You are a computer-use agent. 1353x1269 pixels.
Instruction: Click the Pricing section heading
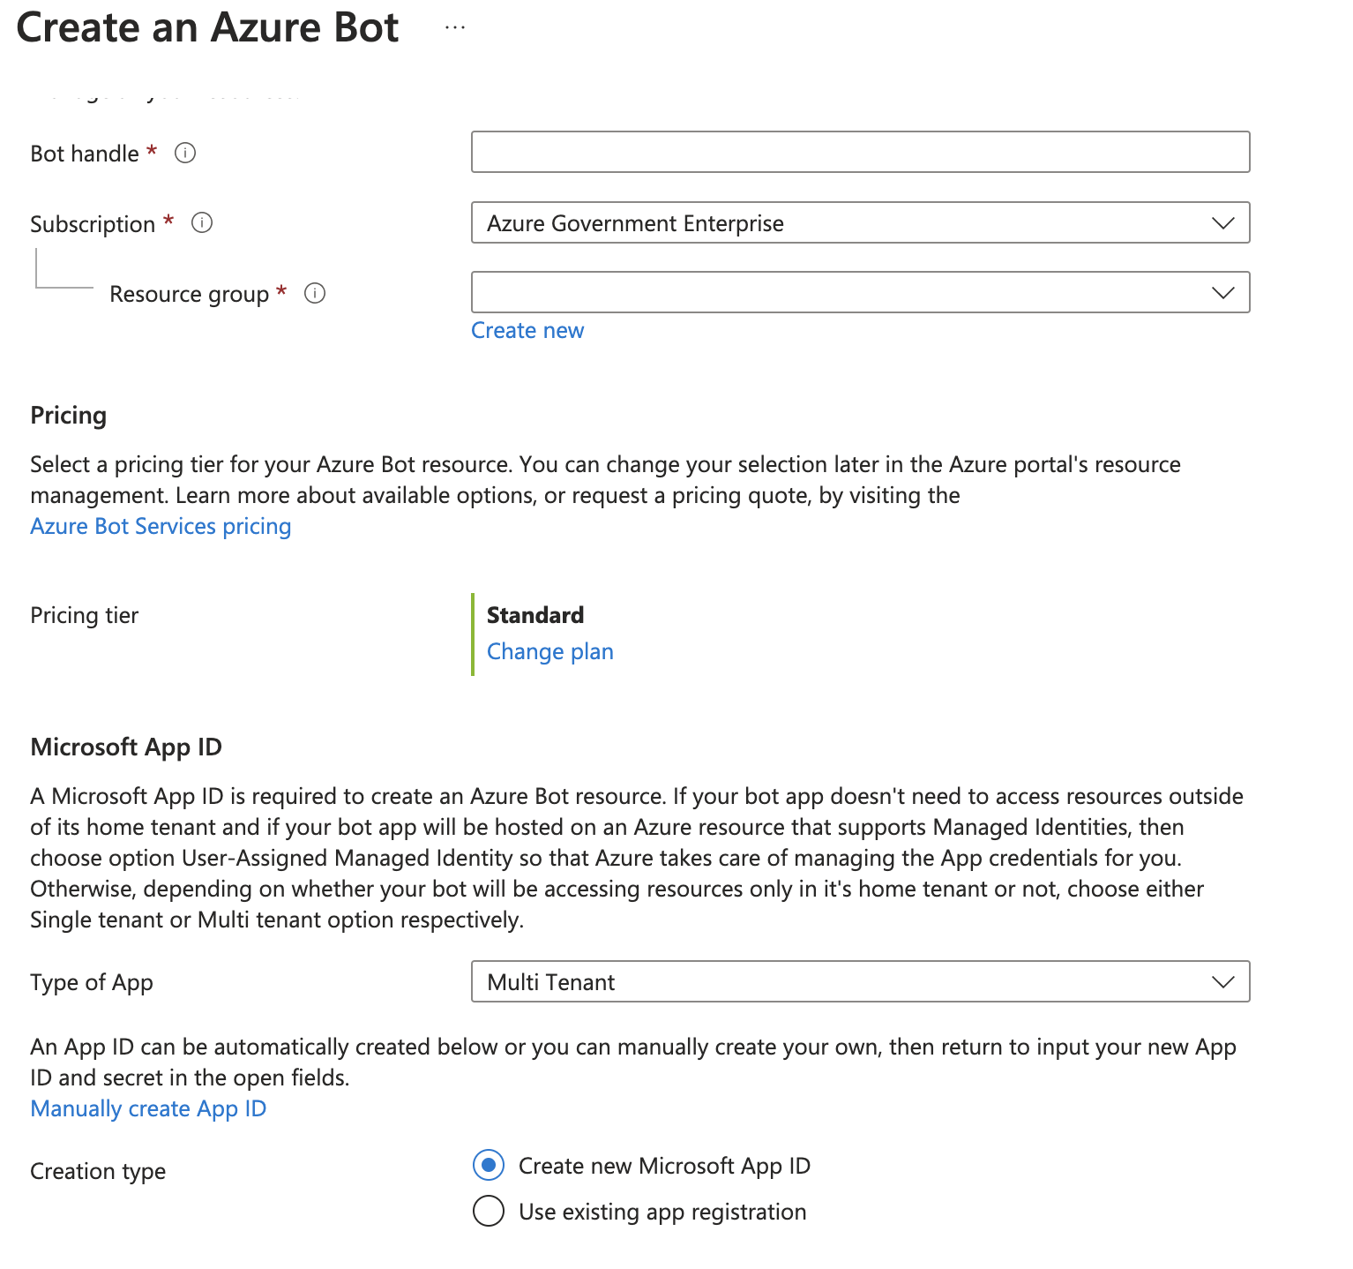pyautogui.click(x=68, y=416)
